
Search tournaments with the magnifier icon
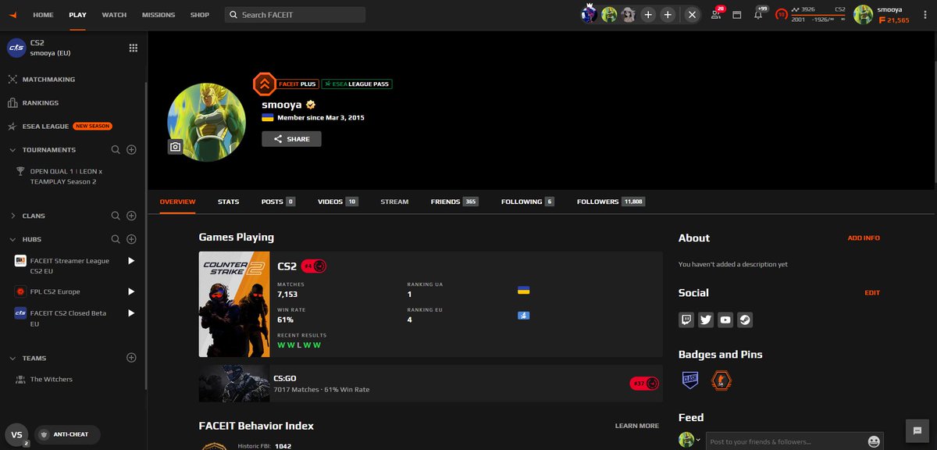[x=116, y=149]
